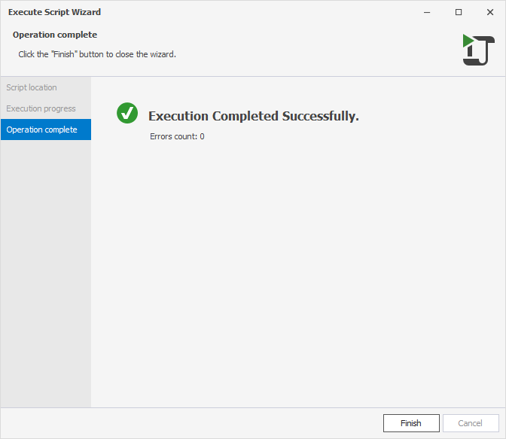Select the Script location step
The image size is (506, 439).
click(45, 87)
